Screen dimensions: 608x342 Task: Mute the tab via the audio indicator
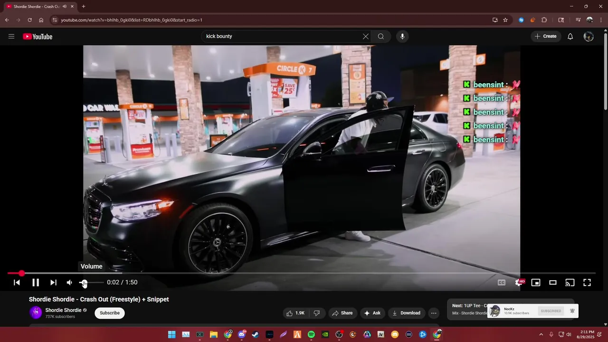coord(64,7)
